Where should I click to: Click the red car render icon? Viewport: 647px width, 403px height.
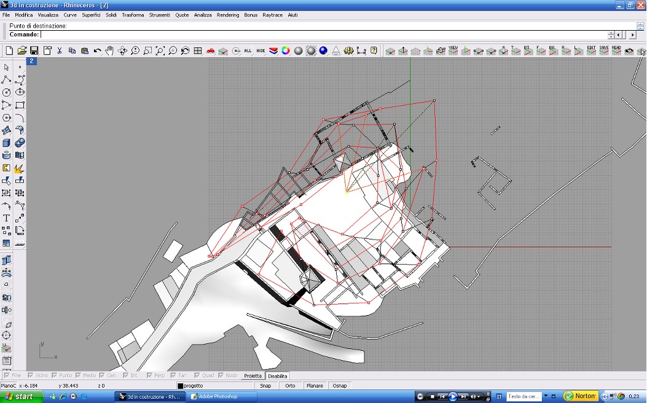(x=211, y=51)
